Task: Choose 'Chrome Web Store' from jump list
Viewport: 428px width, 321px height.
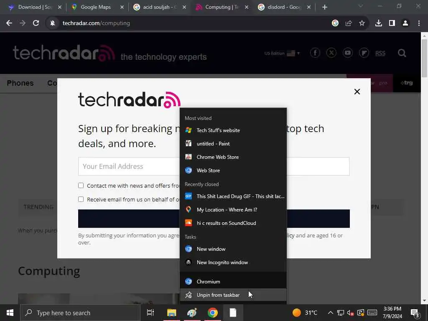Action: tap(233, 157)
